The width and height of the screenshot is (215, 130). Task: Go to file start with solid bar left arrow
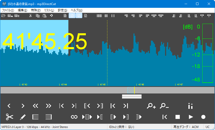[x=113, y=106]
